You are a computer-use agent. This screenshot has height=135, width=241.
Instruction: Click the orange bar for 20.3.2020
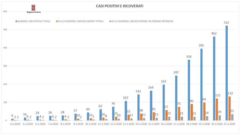[217, 109]
